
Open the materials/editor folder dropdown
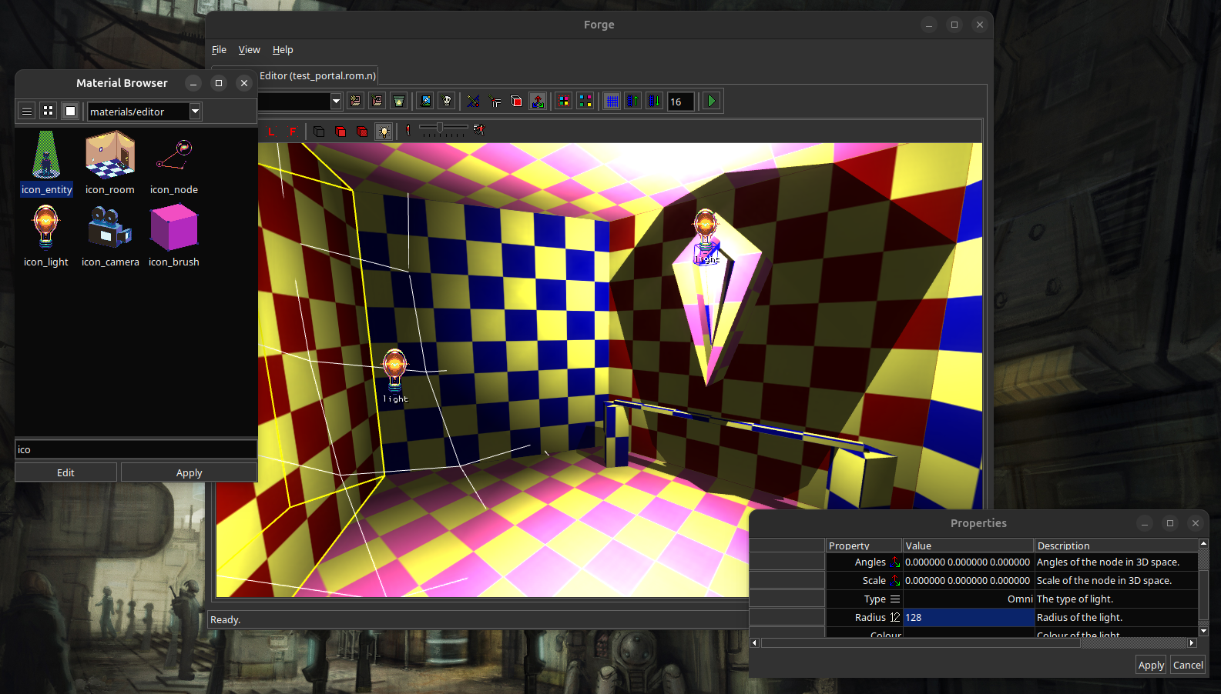point(195,112)
